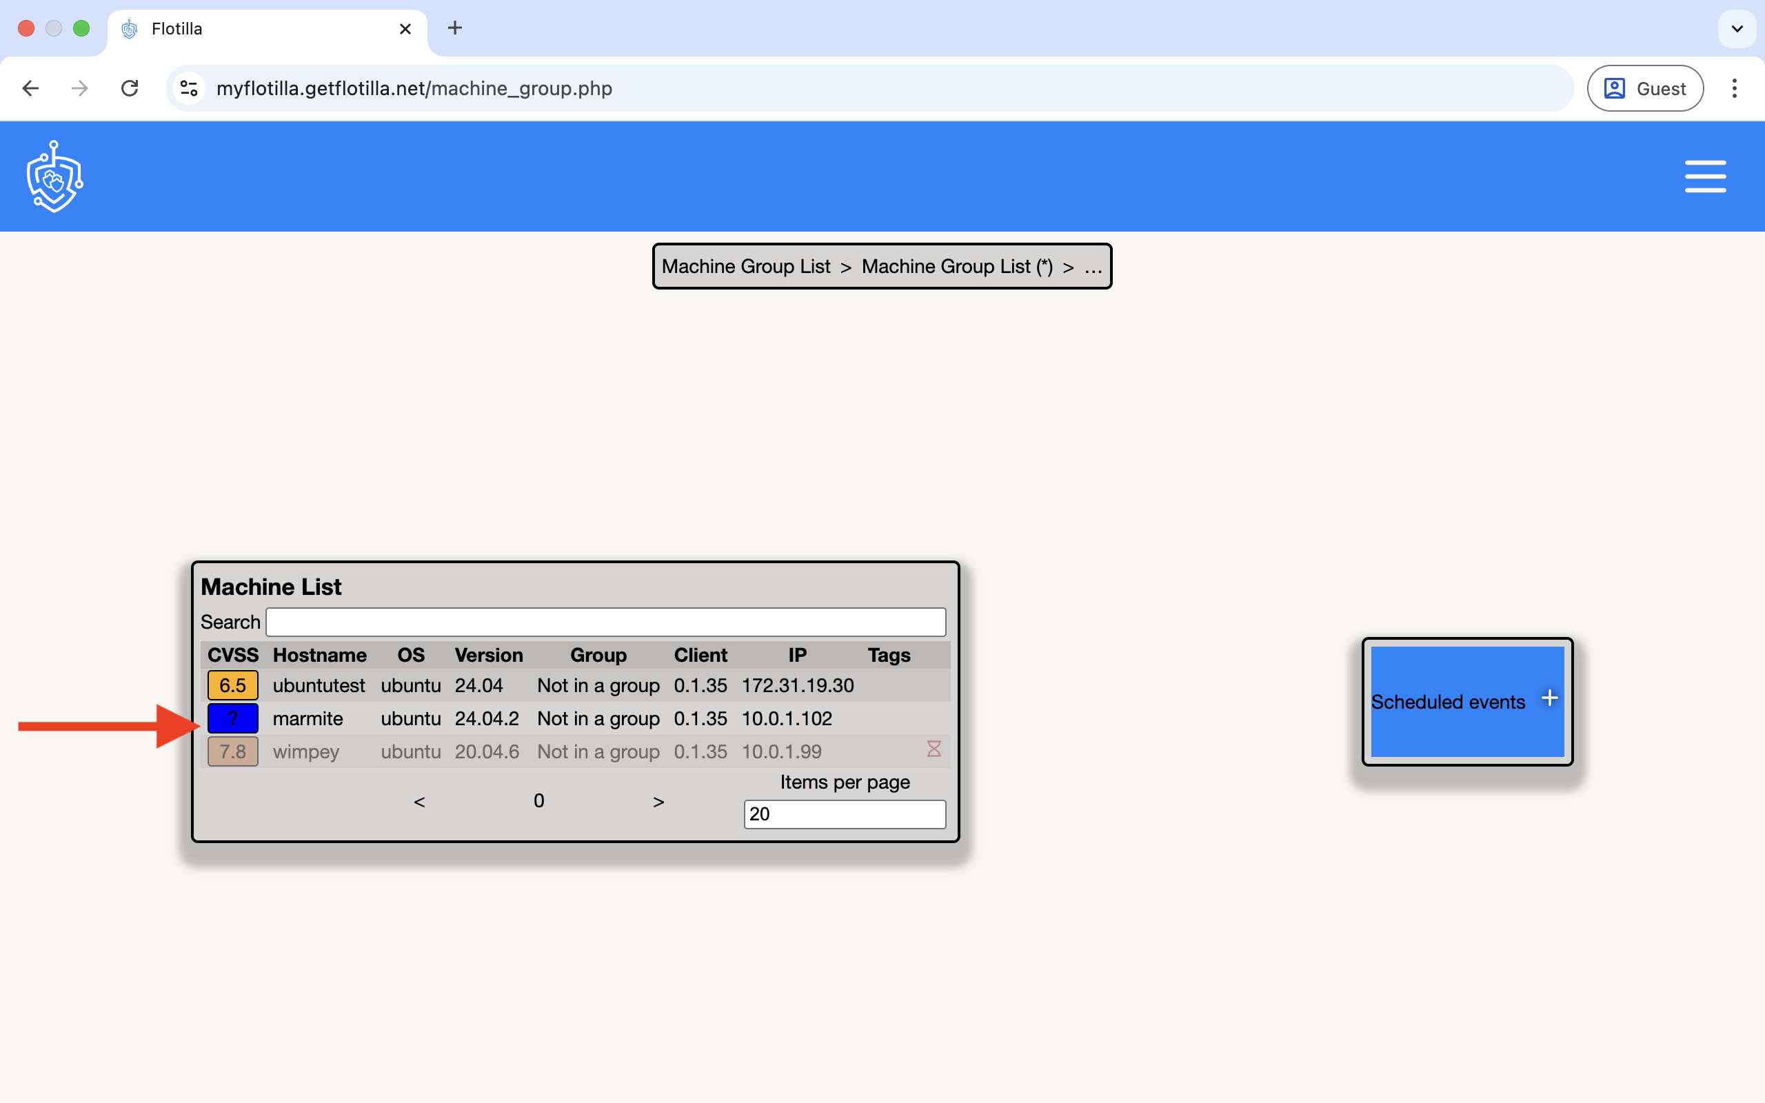Click Machine Group List (*) breadcrumb
This screenshot has height=1103, width=1765.
pos(956,267)
